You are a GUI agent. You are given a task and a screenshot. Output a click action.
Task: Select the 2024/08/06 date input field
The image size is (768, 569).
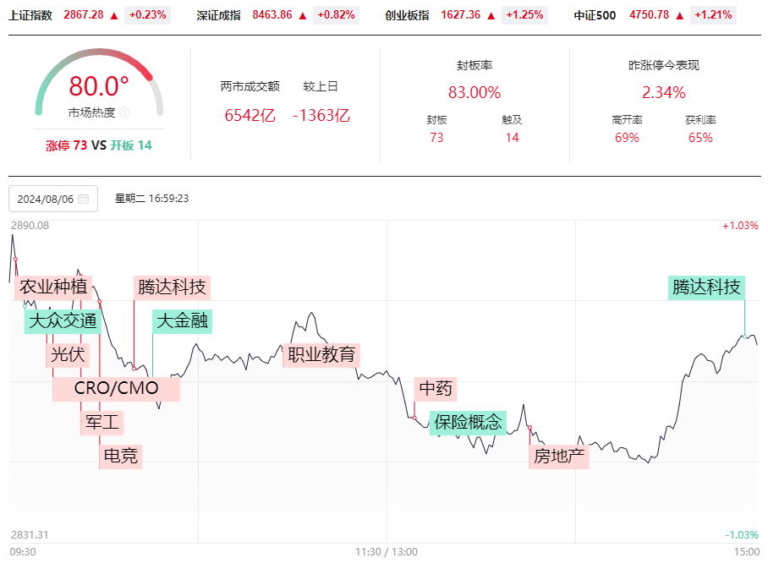tap(53, 199)
